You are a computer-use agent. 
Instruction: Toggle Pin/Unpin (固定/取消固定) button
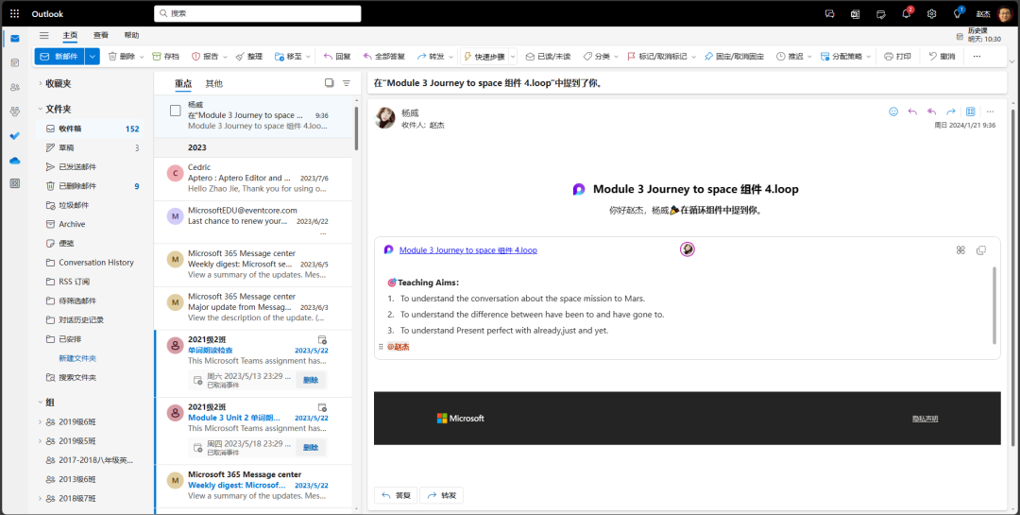734,57
